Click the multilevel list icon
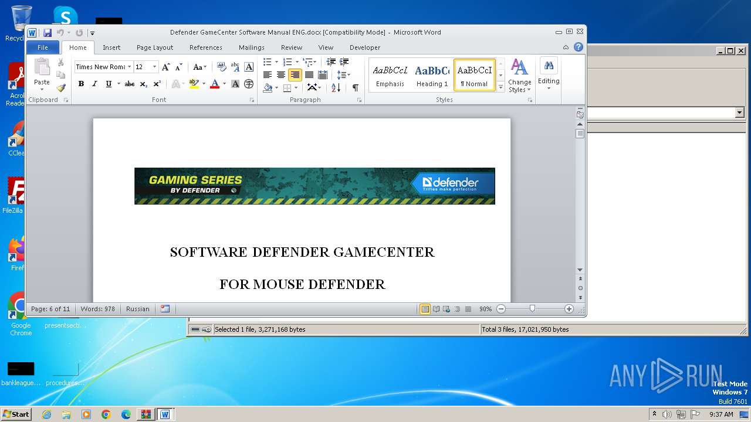751x422 pixels. 307,62
